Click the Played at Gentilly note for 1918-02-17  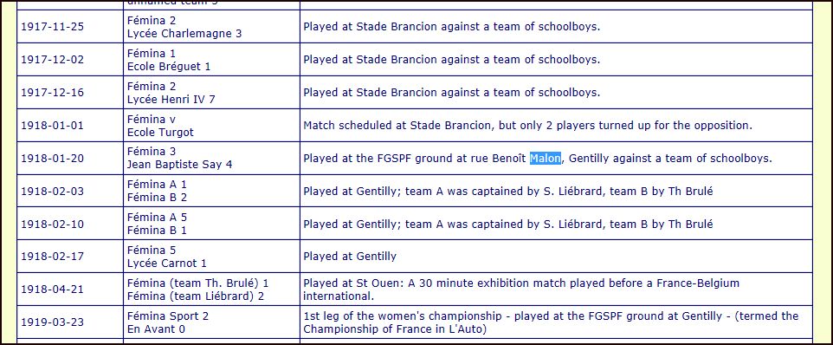point(350,257)
